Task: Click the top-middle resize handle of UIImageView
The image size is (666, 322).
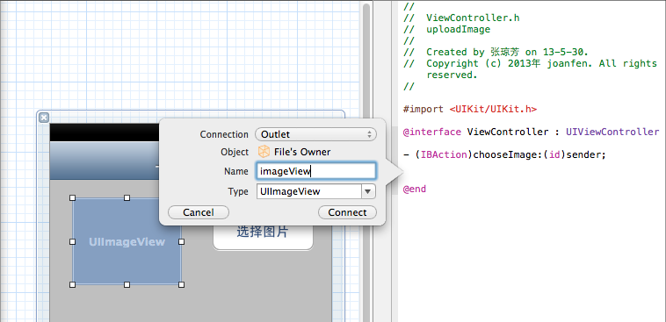Action: [127, 198]
